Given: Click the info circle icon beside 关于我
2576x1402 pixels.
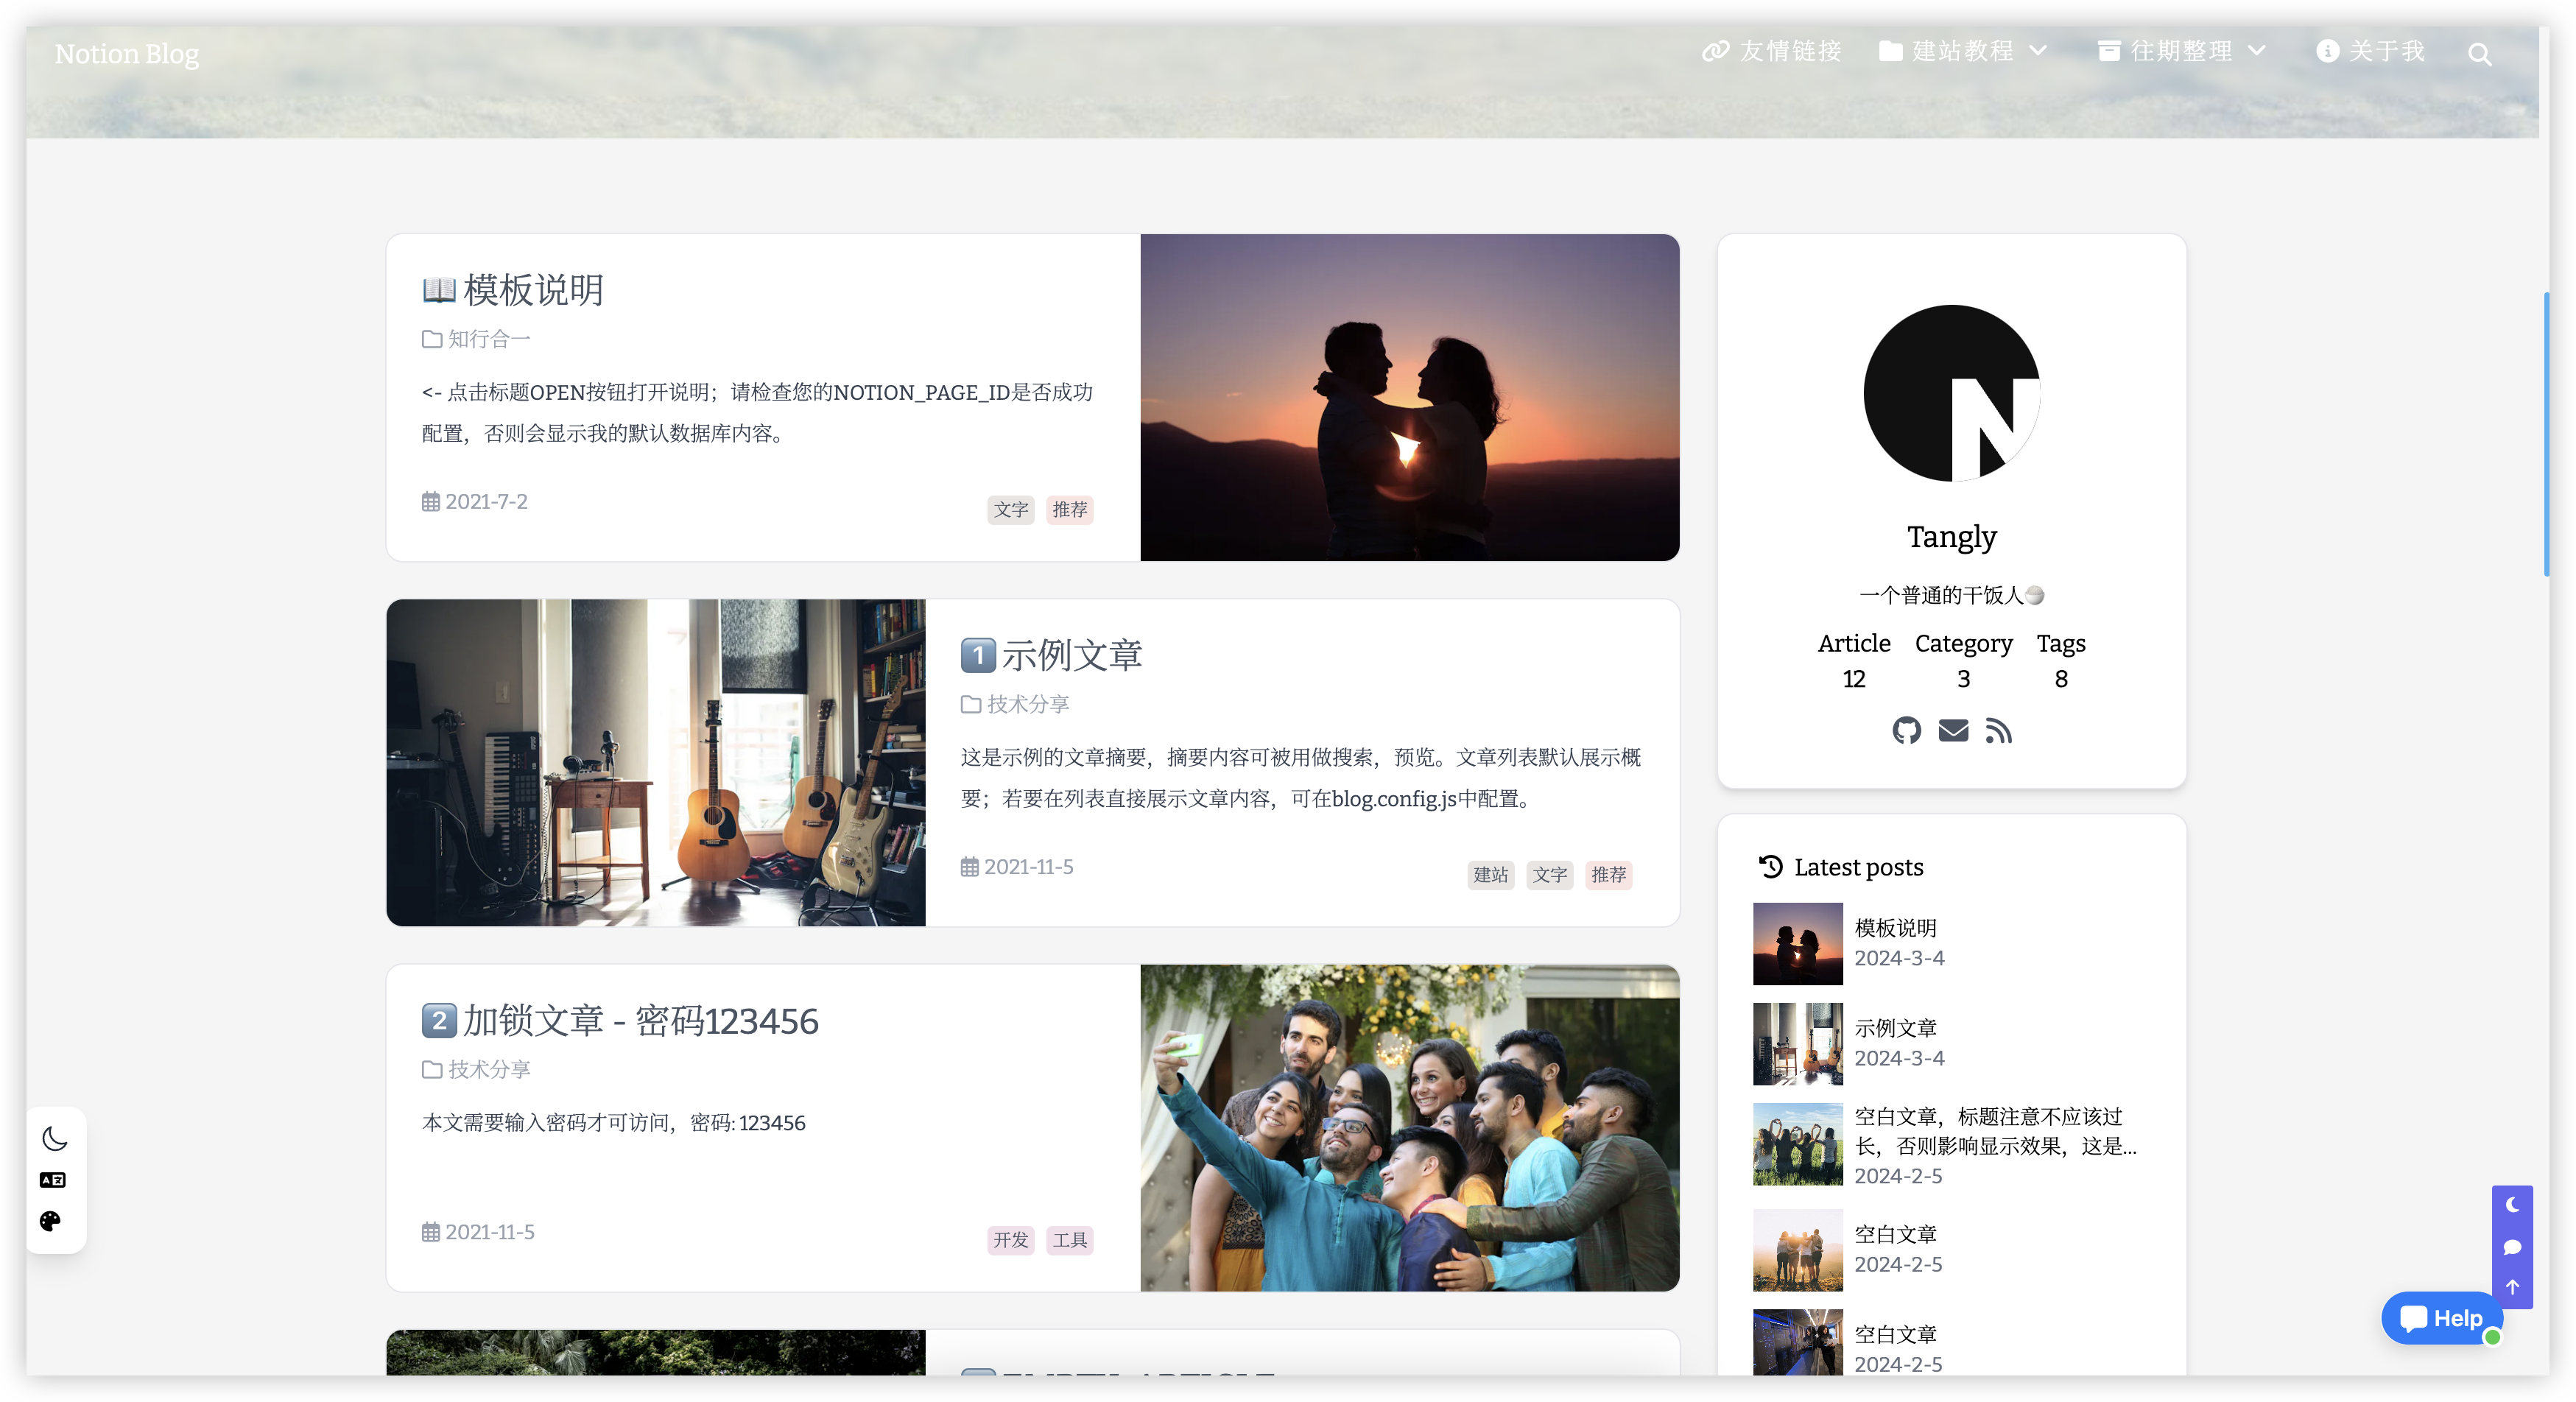Looking at the screenshot, I should [x=2327, y=51].
